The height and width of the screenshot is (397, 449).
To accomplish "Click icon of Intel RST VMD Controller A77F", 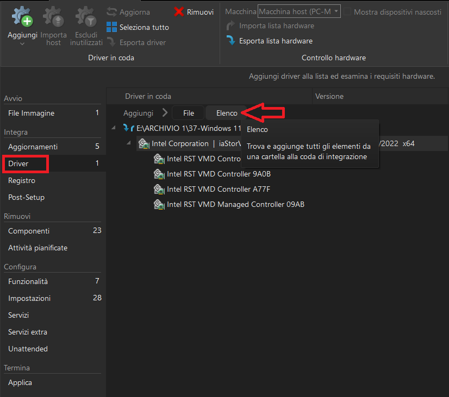I will point(159,189).
